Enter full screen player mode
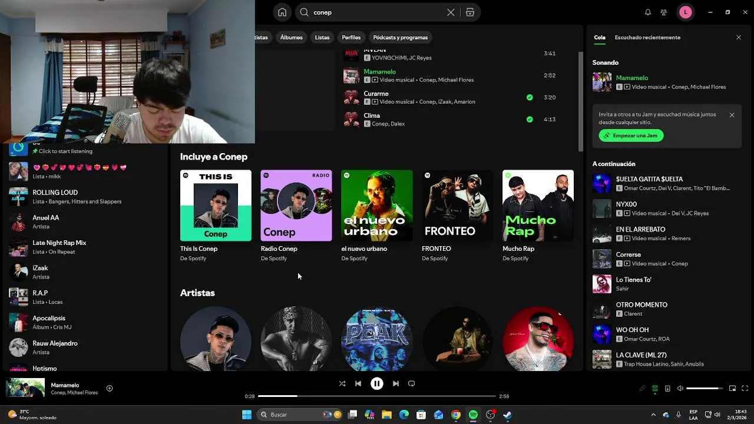 (745, 389)
